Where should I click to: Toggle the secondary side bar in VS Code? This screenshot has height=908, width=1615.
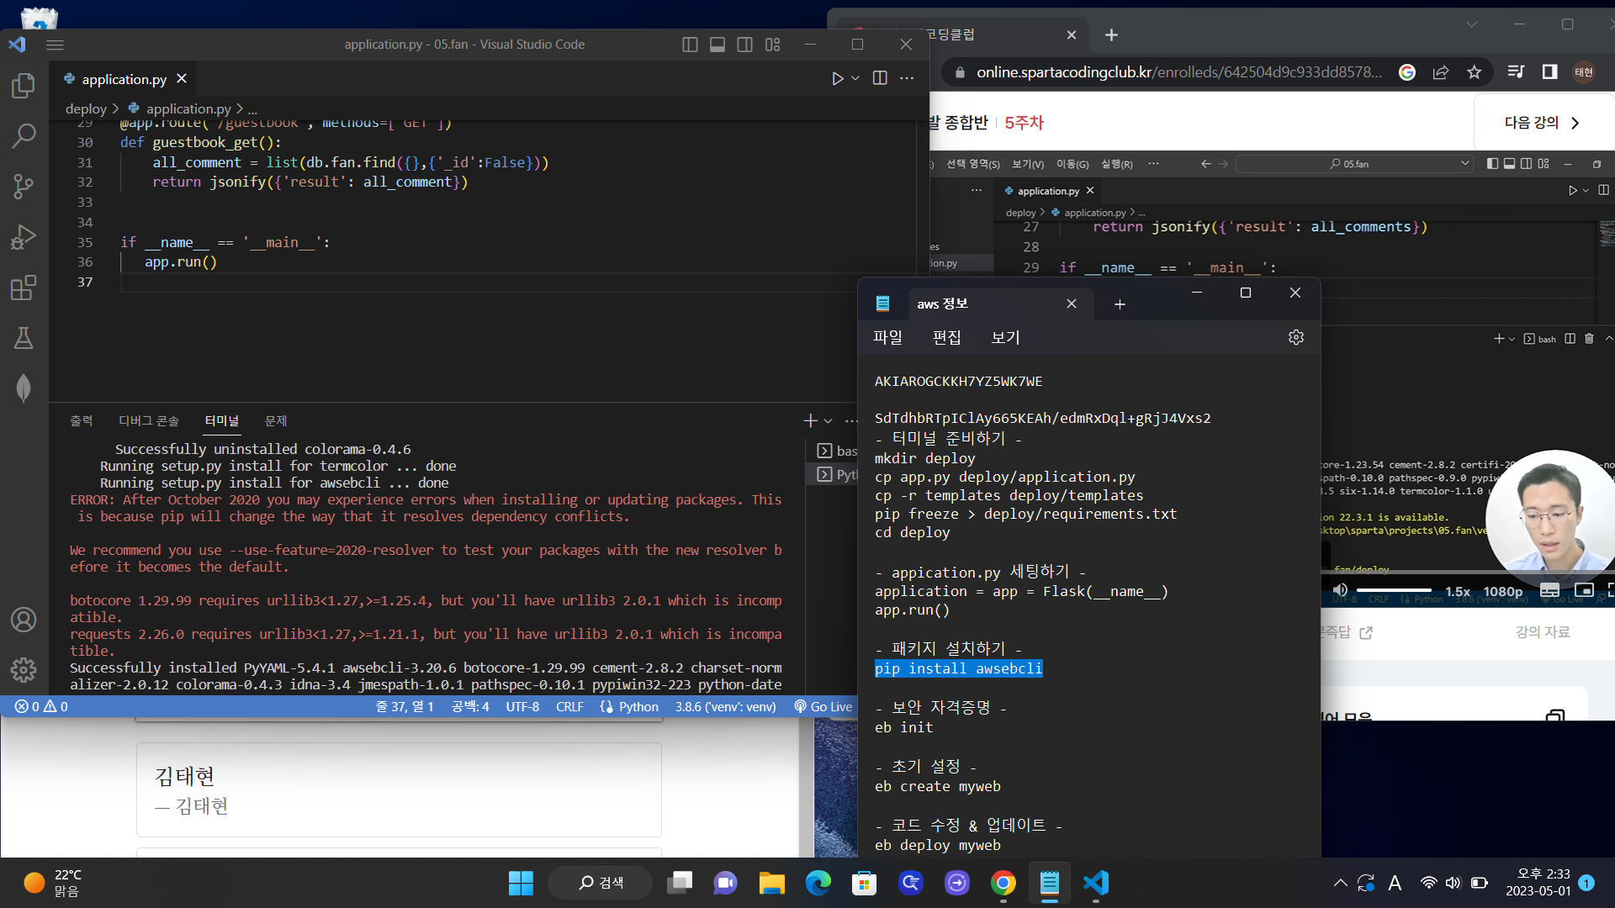(745, 45)
